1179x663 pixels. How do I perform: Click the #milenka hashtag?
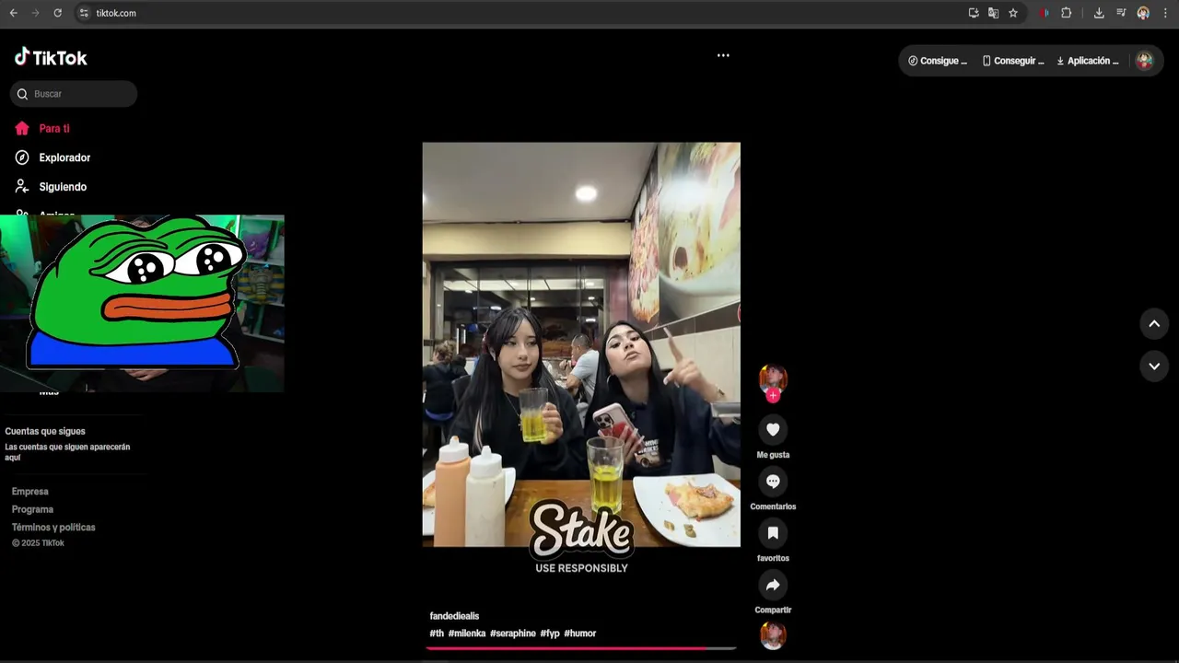click(x=467, y=634)
